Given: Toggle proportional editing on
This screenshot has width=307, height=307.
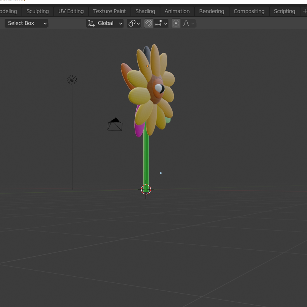Looking at the screenshot, I should click(x=175, y=23).
